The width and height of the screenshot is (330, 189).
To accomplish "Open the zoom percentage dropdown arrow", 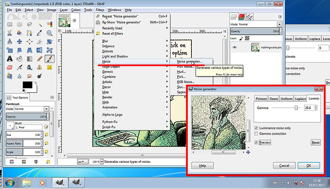I will click(102, 162).
